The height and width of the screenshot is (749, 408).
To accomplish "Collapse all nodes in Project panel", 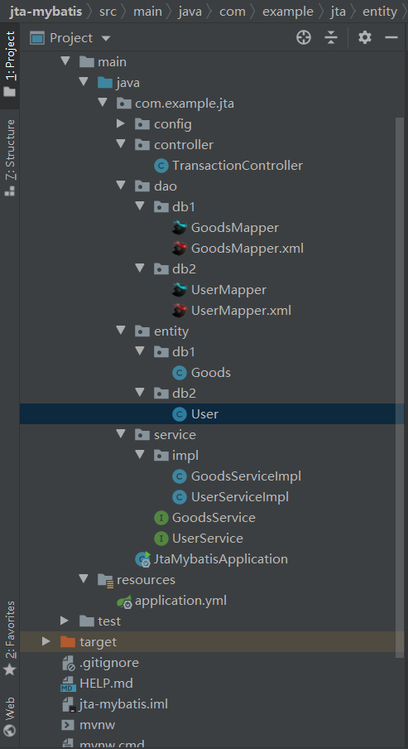I will pos(330,37).
